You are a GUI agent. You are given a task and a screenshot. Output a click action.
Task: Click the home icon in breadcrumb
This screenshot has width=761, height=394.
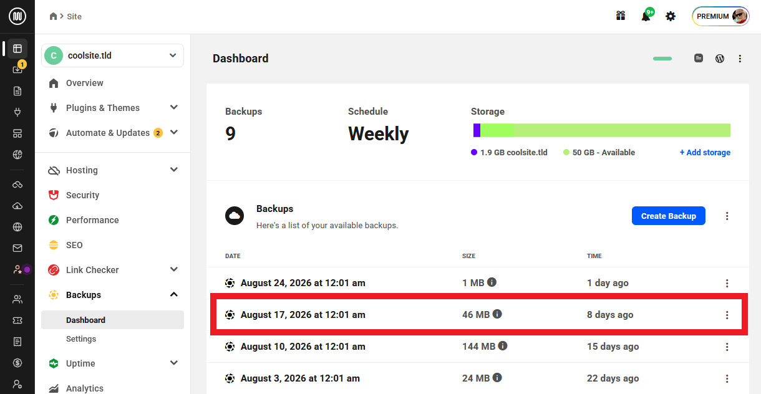click(x=54, y=16)
